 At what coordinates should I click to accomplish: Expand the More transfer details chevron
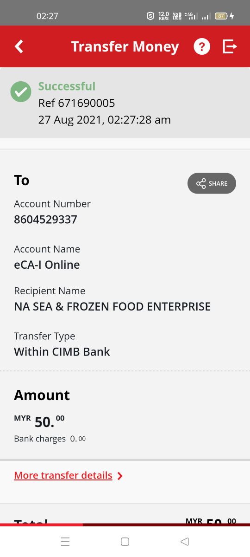(120, 476)
